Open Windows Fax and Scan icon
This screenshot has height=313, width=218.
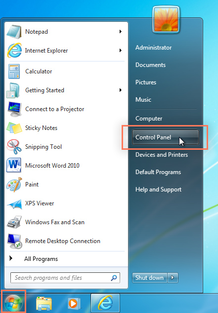click(14, 222)
